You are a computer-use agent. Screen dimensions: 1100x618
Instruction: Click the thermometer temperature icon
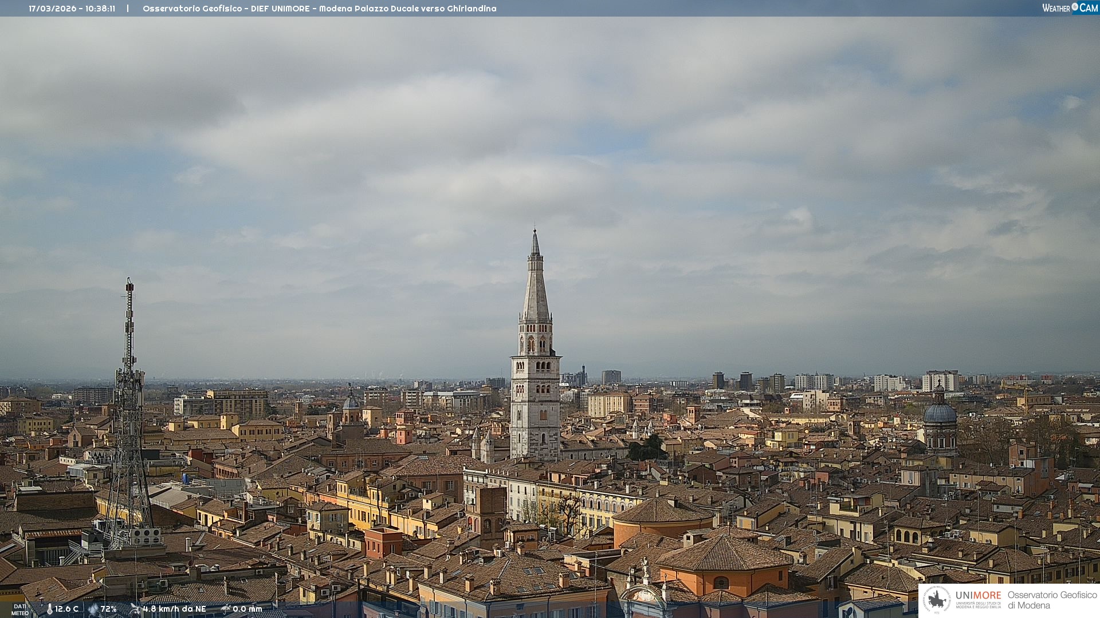click(50, 609)
